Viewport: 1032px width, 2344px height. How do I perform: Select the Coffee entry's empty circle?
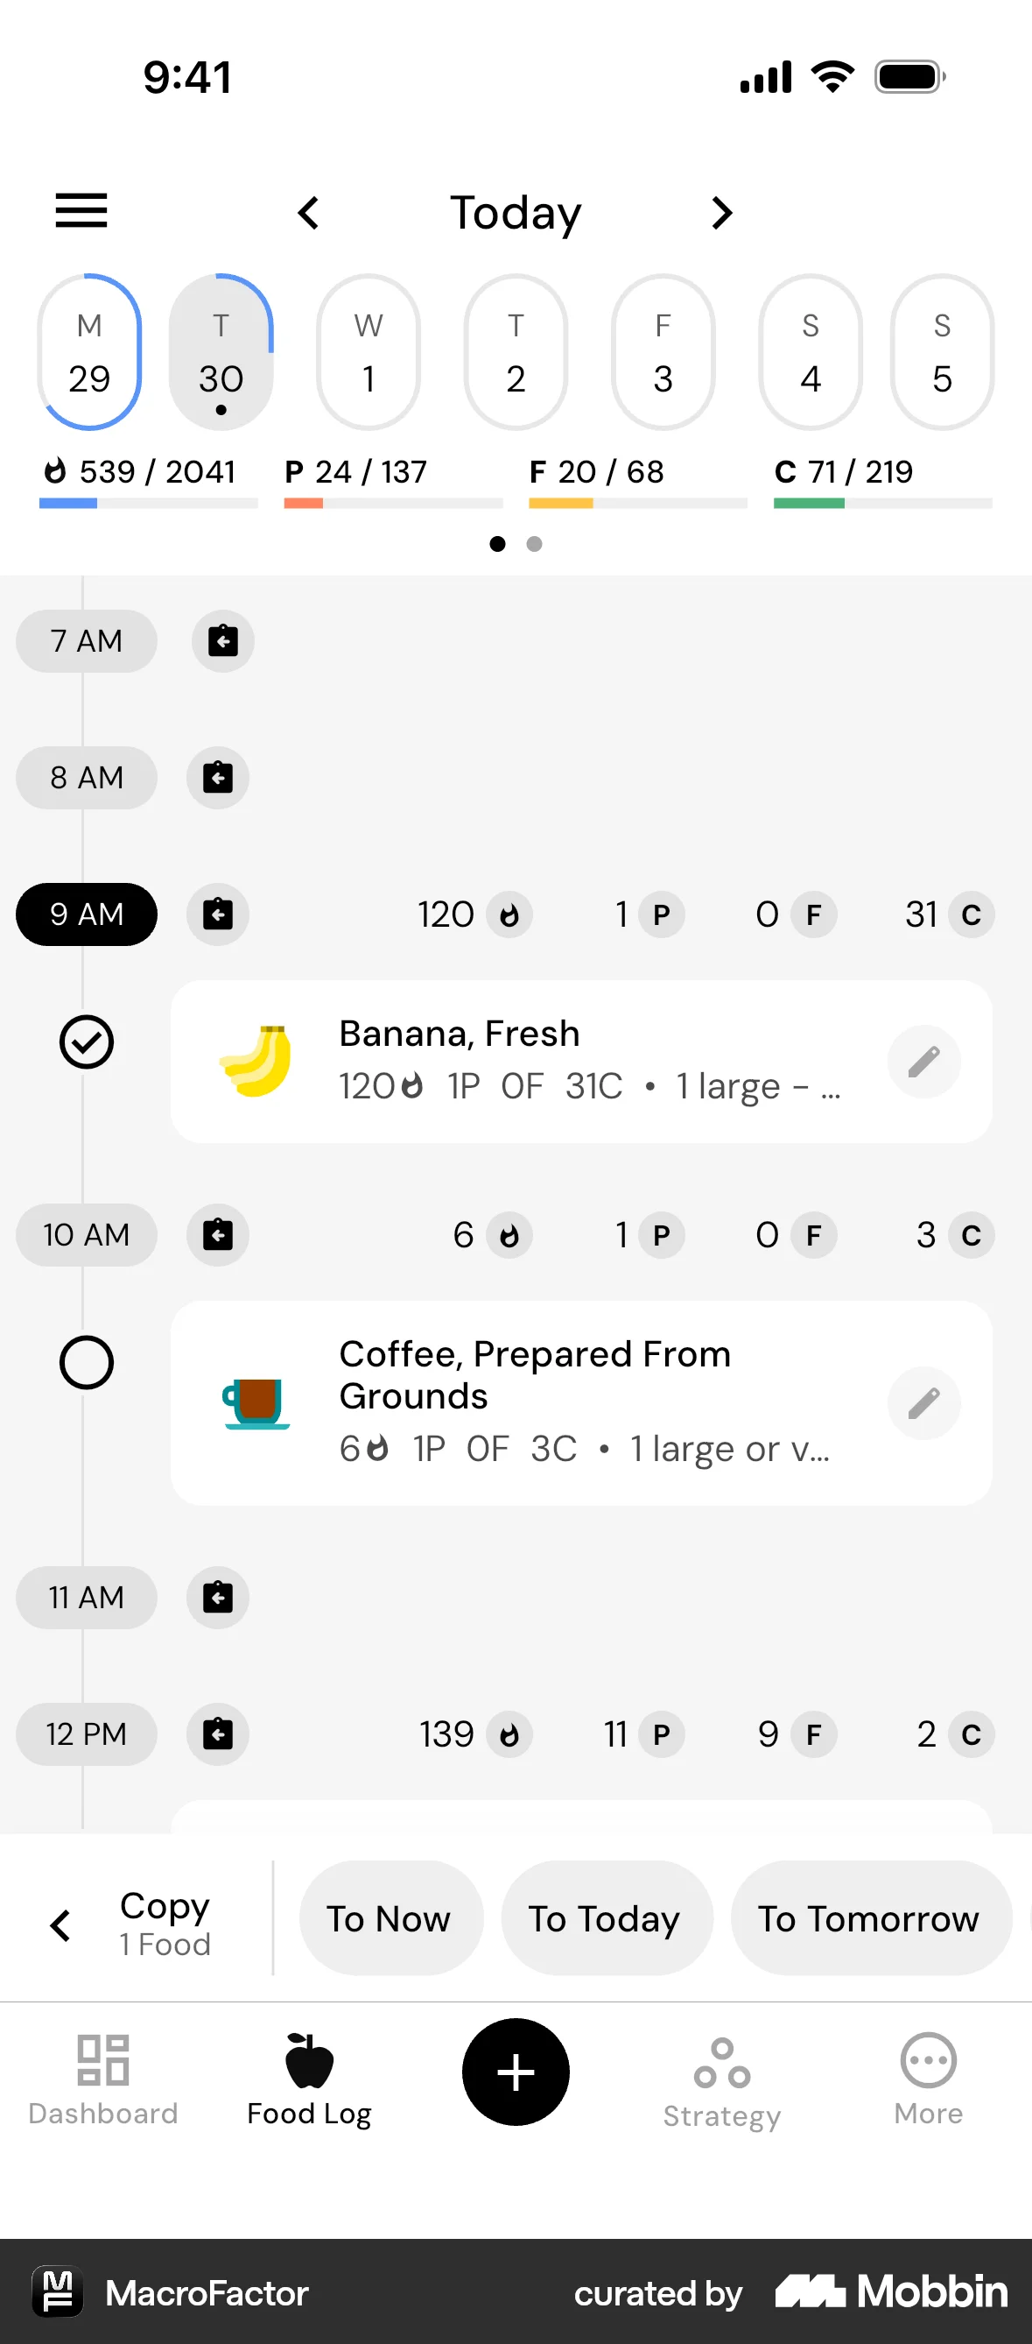pos(87,1361)
